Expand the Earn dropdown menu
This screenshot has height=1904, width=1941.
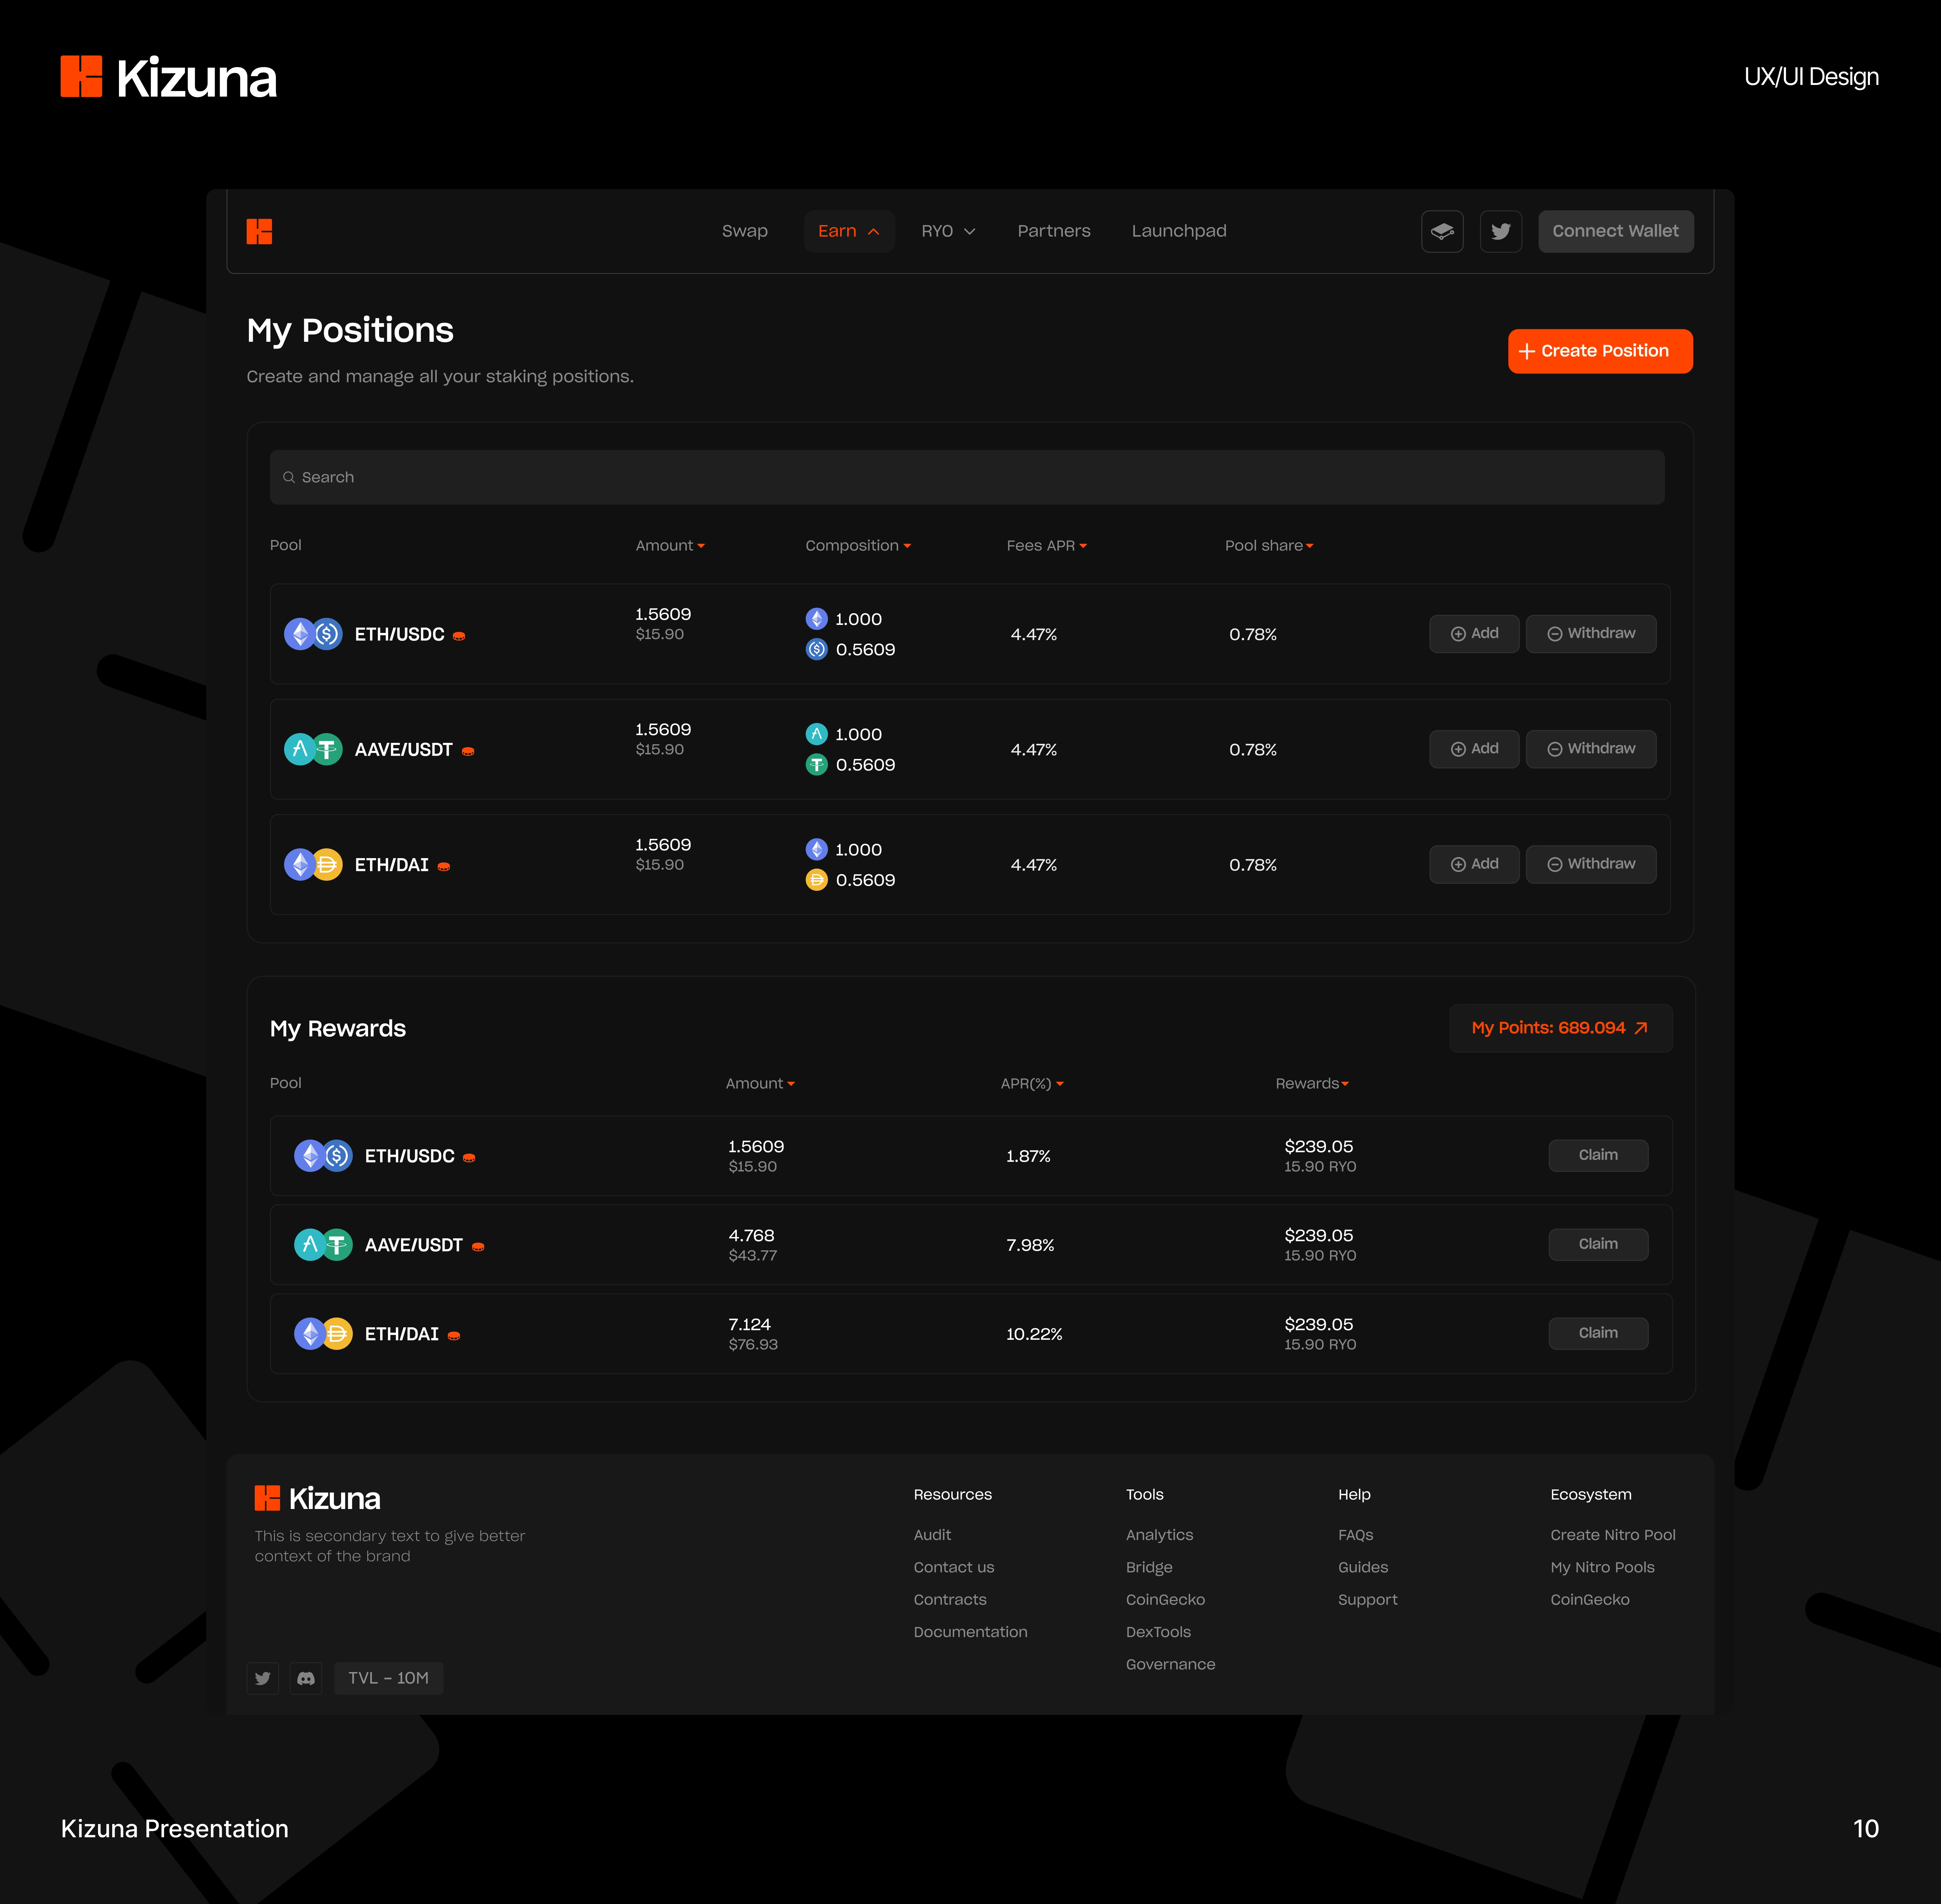[849, 231]
